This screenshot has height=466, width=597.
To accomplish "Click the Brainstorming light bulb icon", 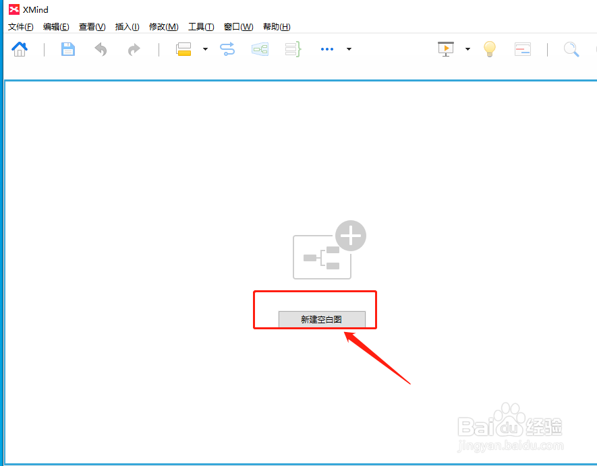I will point(490,49).
